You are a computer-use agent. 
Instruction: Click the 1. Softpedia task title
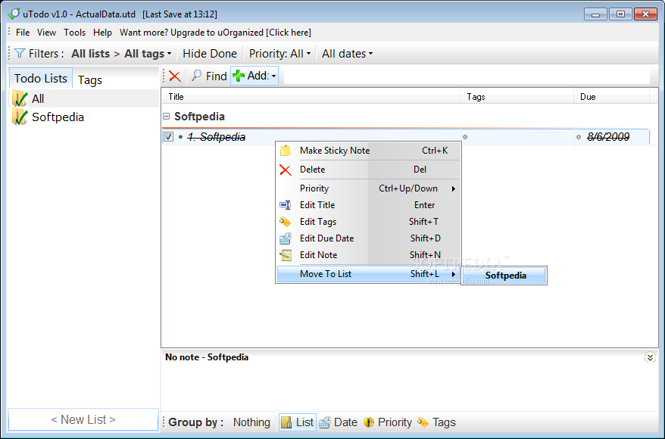click(217, 137)
